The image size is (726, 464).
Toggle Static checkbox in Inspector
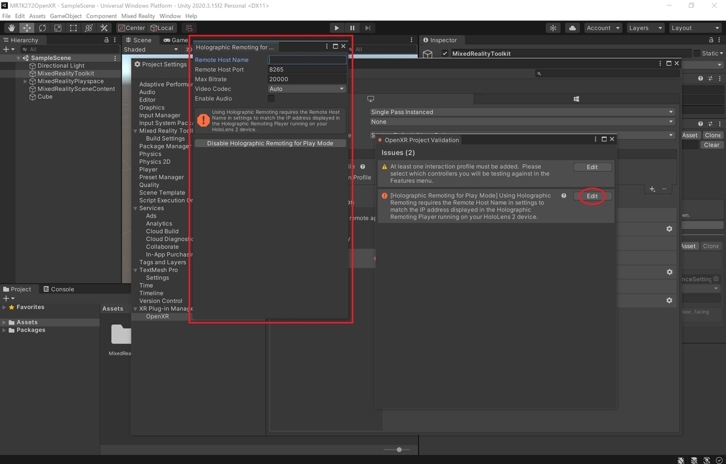pyautogui.click(x=697, y=53)
